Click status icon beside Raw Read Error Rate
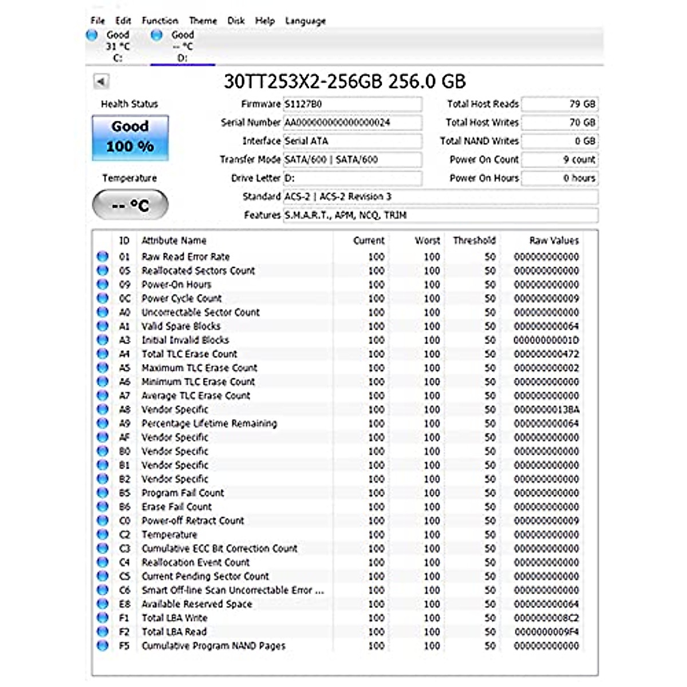 pos(102,256)
